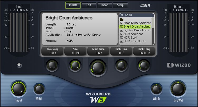The height and width of the screenshot is (107, 198).
Task: Click impulse icon beside HDIR Booth
Action: (x=122, y=38)
